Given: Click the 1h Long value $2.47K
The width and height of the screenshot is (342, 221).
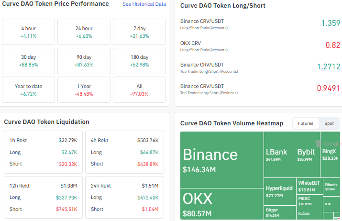Looking at the screenshot, I should click(x=69, y=152).
